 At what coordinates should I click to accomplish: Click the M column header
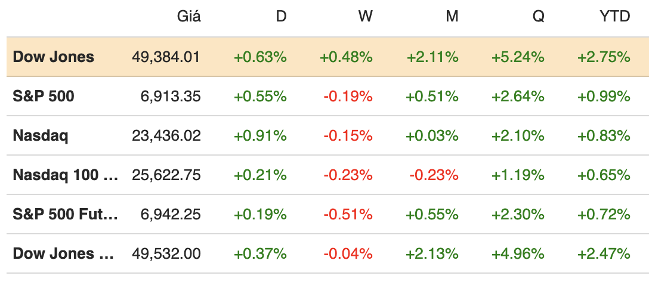click(x=452, y=17)
